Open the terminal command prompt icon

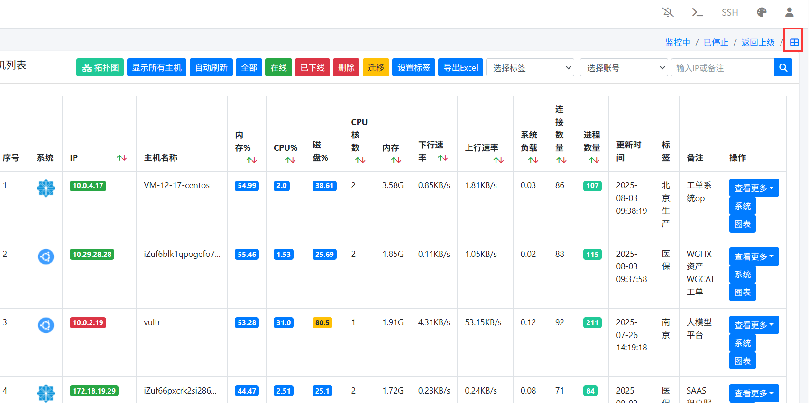tap(697, 12)
